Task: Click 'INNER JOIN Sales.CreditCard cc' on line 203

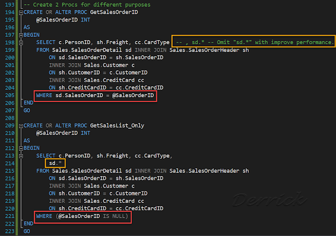Action: click(97, 80)
